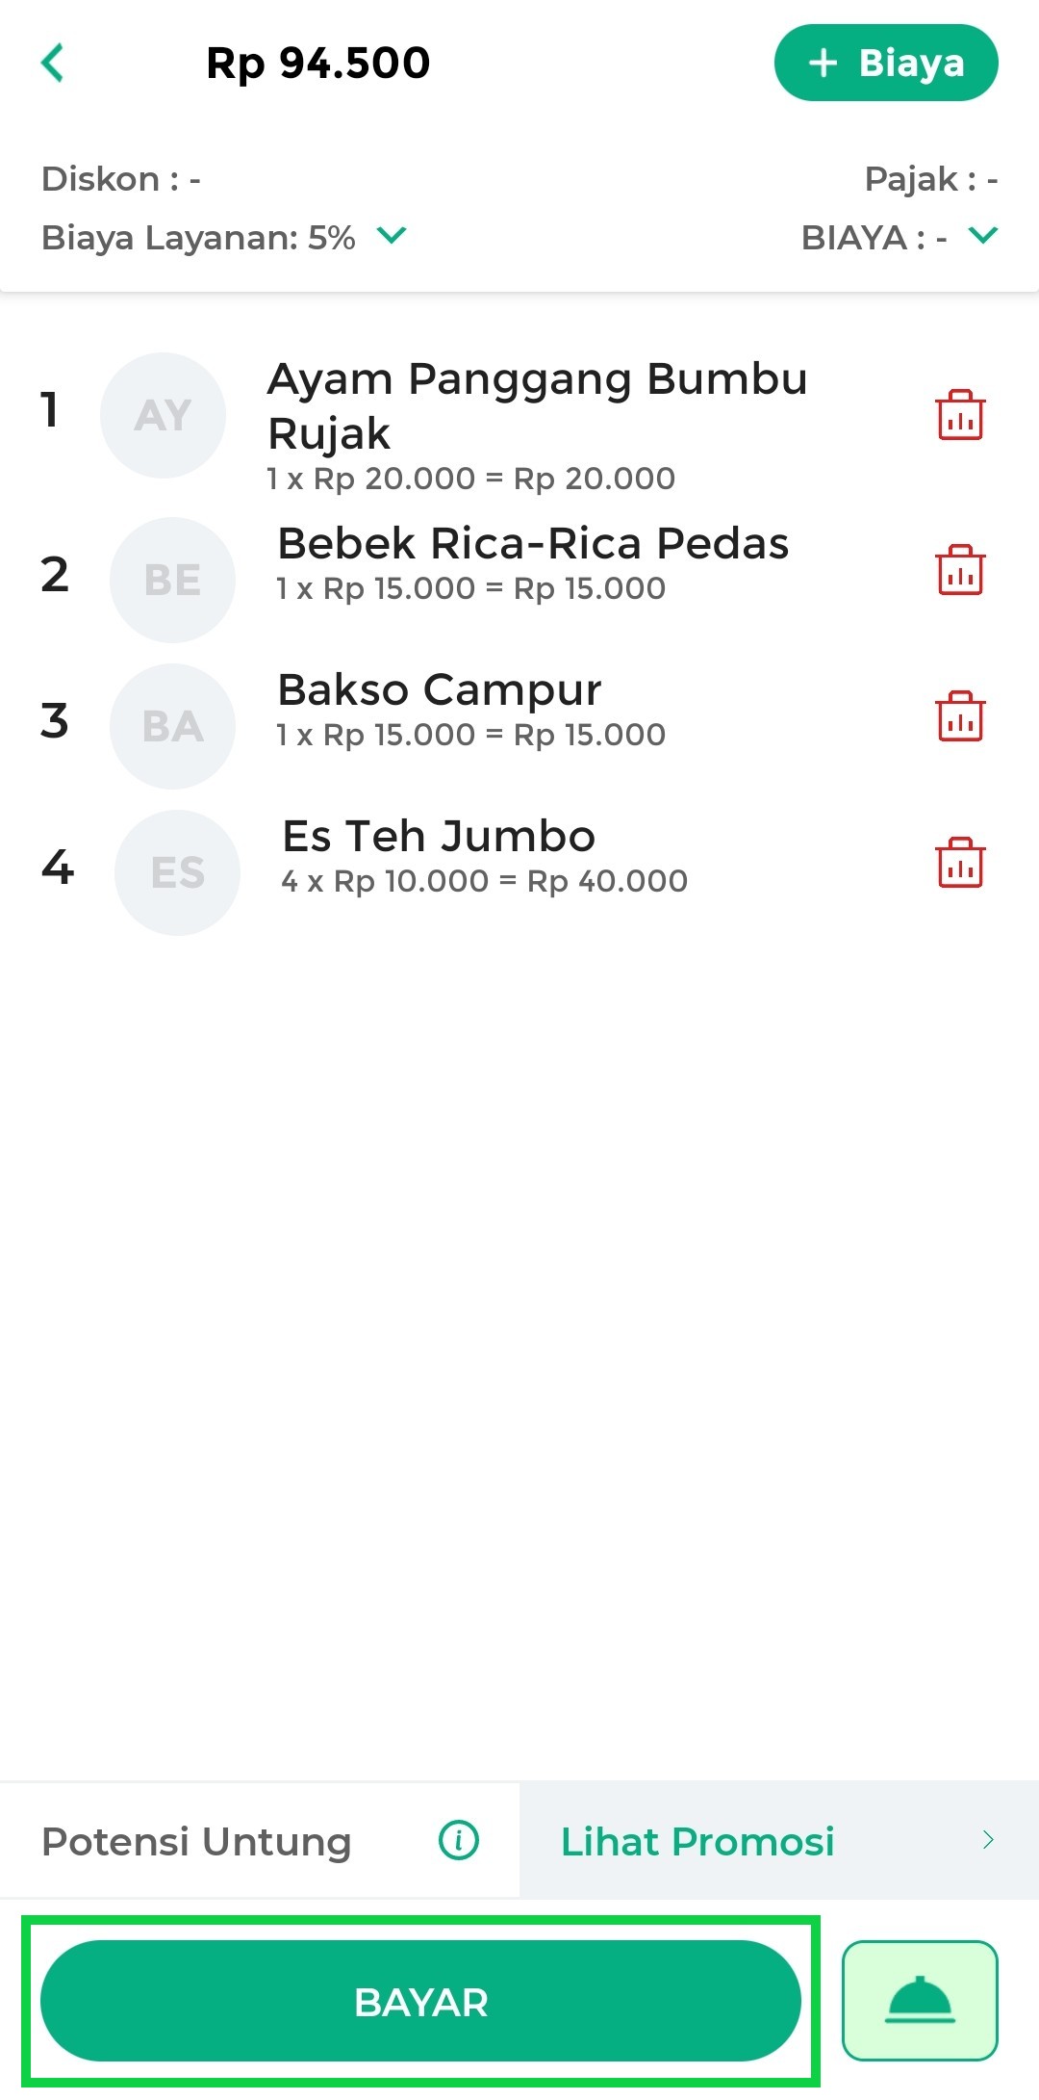Open the Bakso Campur item details

pos(439,690)
